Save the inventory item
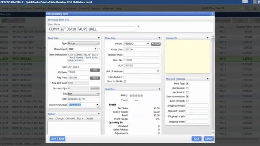Viewport: 260px width, 146px height. coord(197,139)
